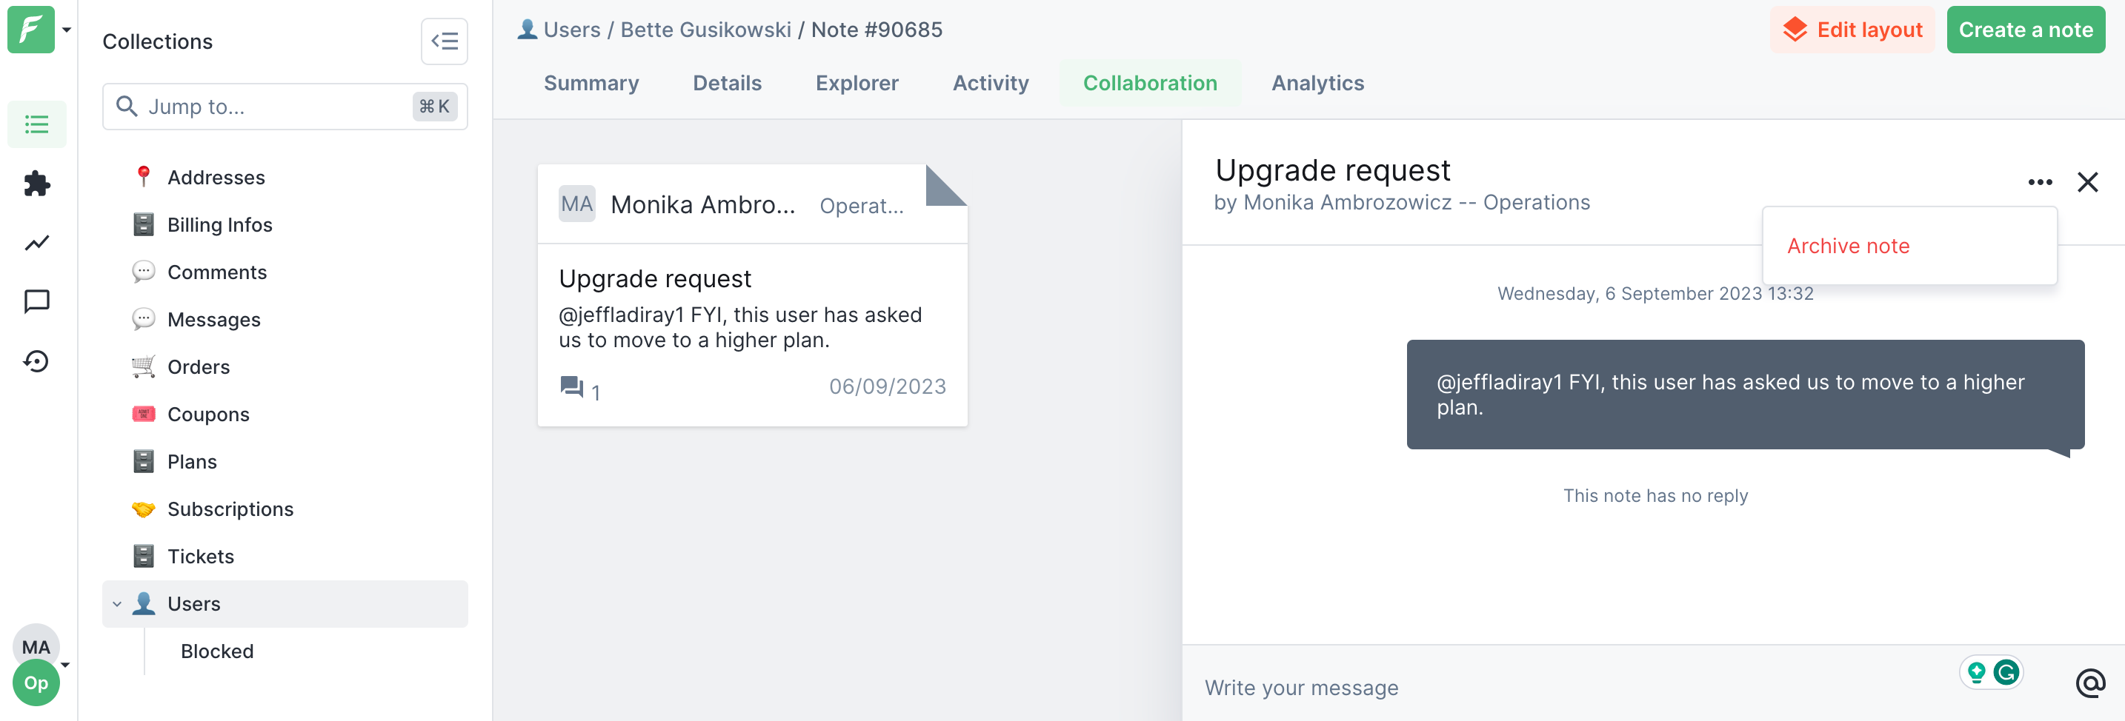Click the Edit layout button
Screen dimensions: 2125x721
[x=1851, y=30]
